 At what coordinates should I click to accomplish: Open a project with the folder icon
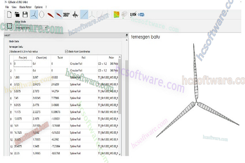click(x=17, y=15)
